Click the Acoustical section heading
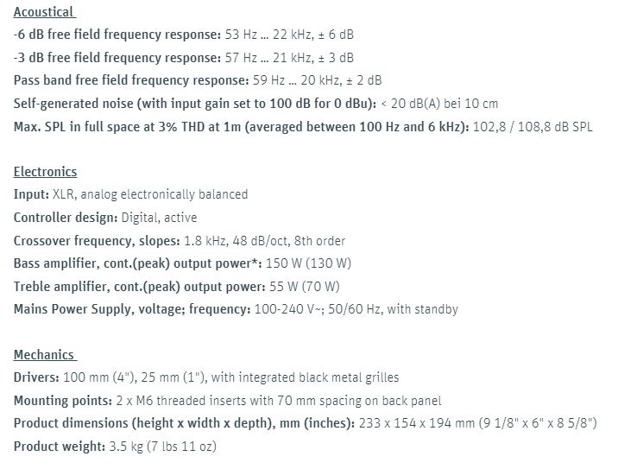This screenshot has height=469, width=637. 45,12
